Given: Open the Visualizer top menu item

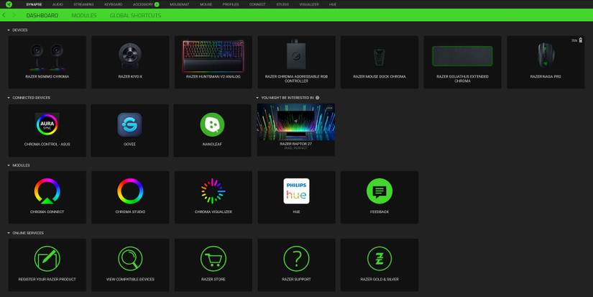Looking at the screenshot, I should click(x=309, y=4).
